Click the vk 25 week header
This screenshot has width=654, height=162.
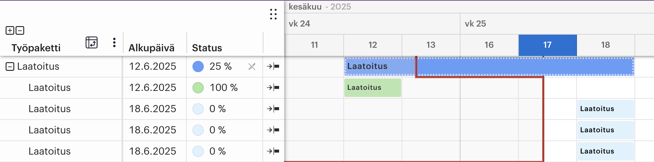pyautogui.click(x=475, y=24)
